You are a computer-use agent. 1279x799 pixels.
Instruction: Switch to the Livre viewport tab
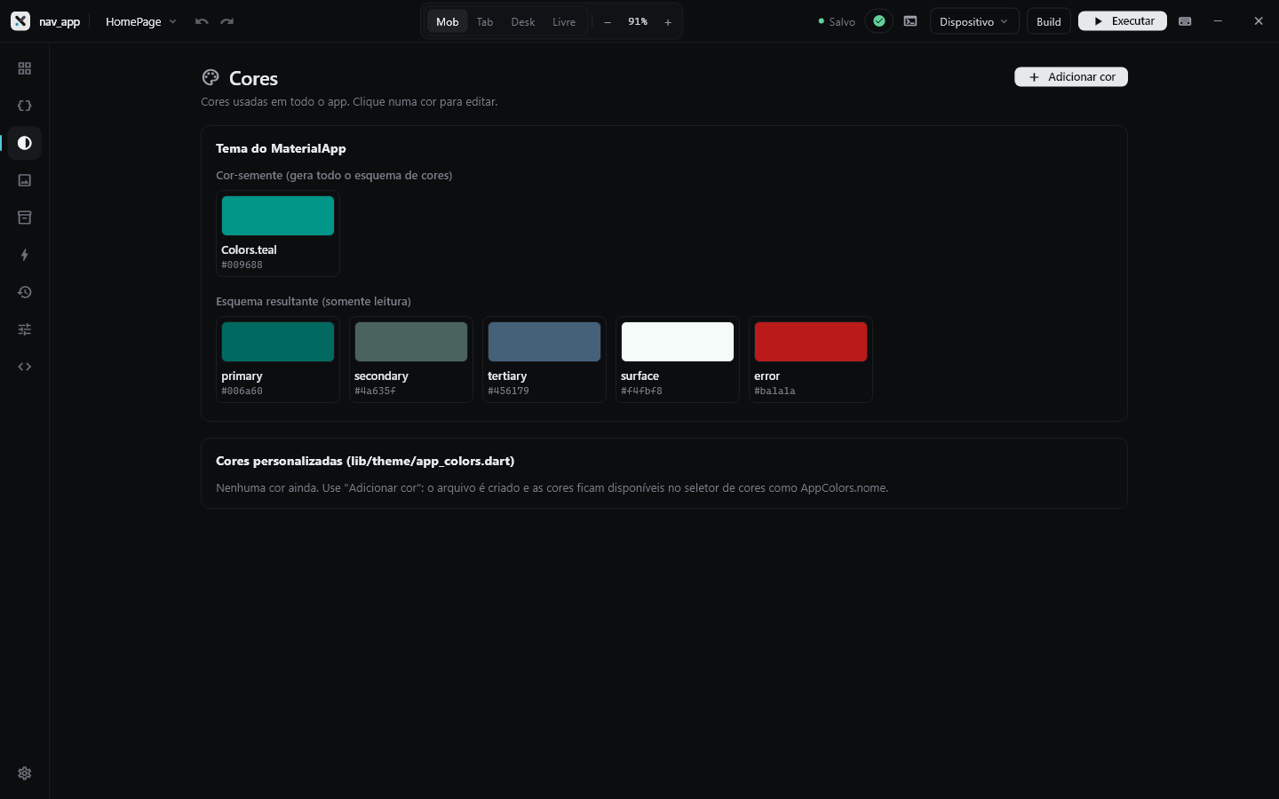(x=564, y=21)
